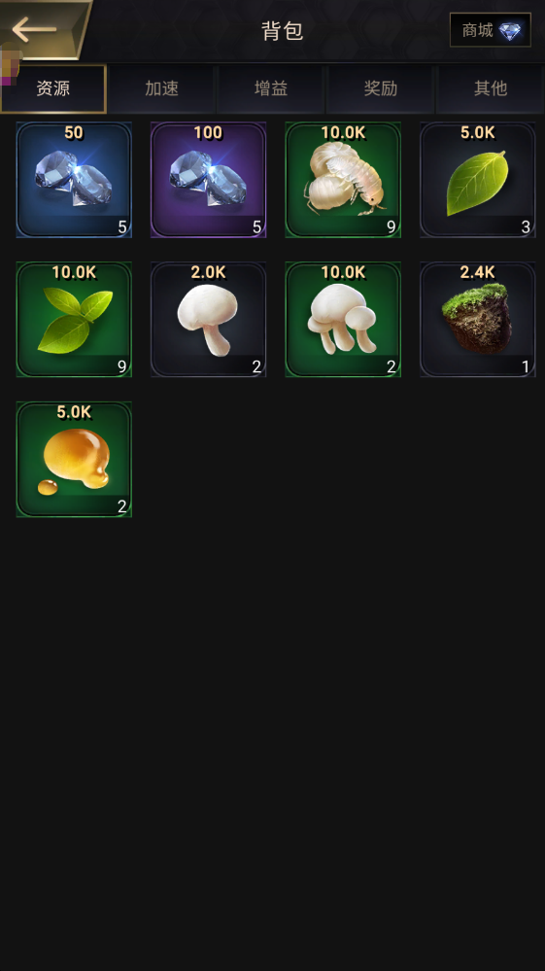545x971 pixels.
Task: Select the 100 diamonds purple item
Action: pos(209,180)
